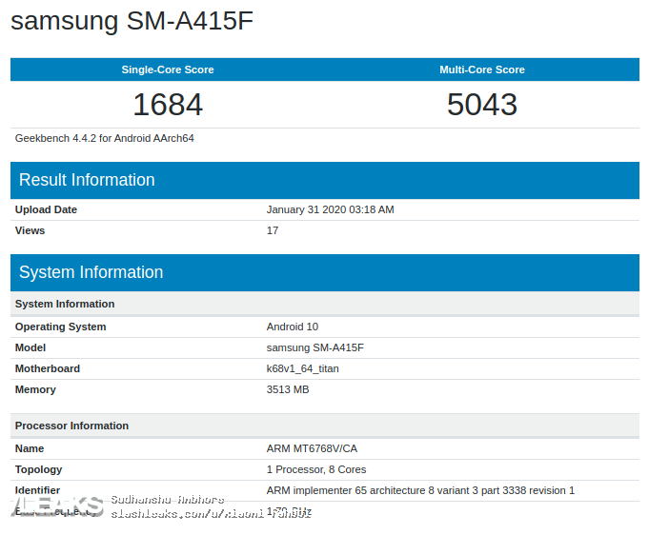Screen dimensions: 649x535
Task: Select the model value samsung SM-A415F in table
Action: pos(315,347)
